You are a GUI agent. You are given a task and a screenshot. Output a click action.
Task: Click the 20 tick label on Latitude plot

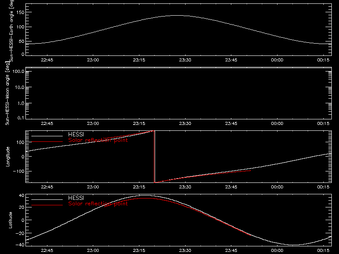22,207
